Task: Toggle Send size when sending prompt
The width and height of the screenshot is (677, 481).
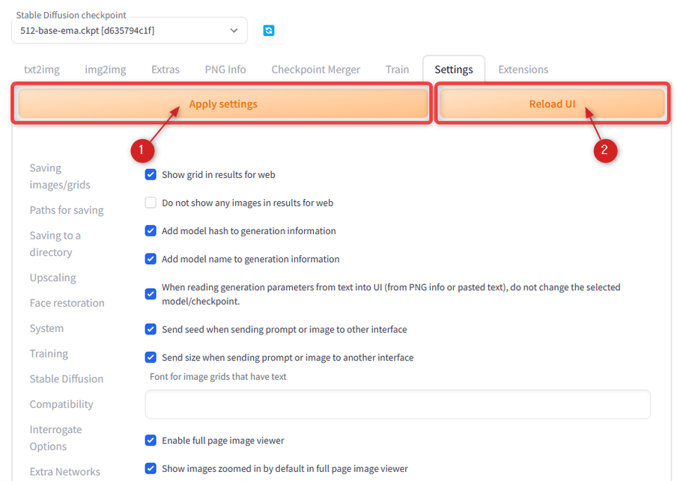Action: 151,357
